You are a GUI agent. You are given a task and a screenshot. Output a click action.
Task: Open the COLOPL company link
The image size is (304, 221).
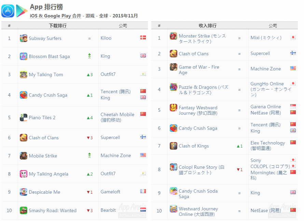(270, 166)
